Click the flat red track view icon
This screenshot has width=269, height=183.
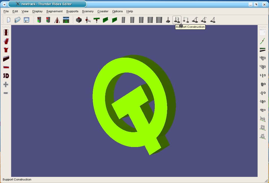[6, 67]
